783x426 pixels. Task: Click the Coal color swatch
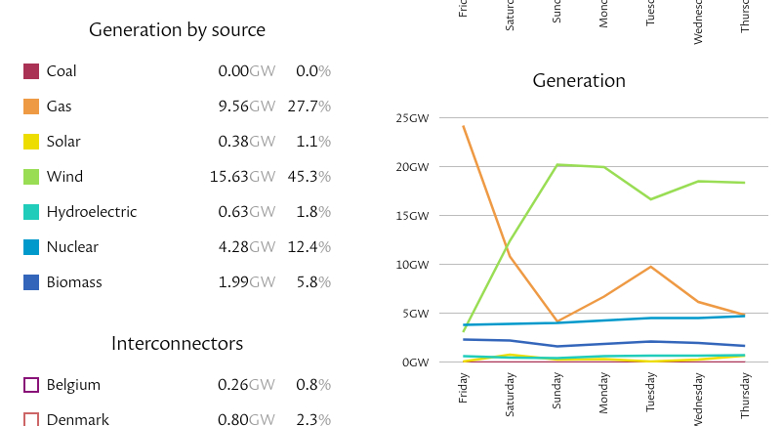click(31, 71)
